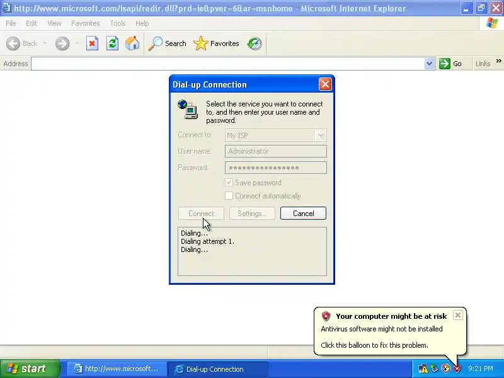The image size is (504, 378).
Task: Cancel the dial-up connection
Action: point(303,214)
